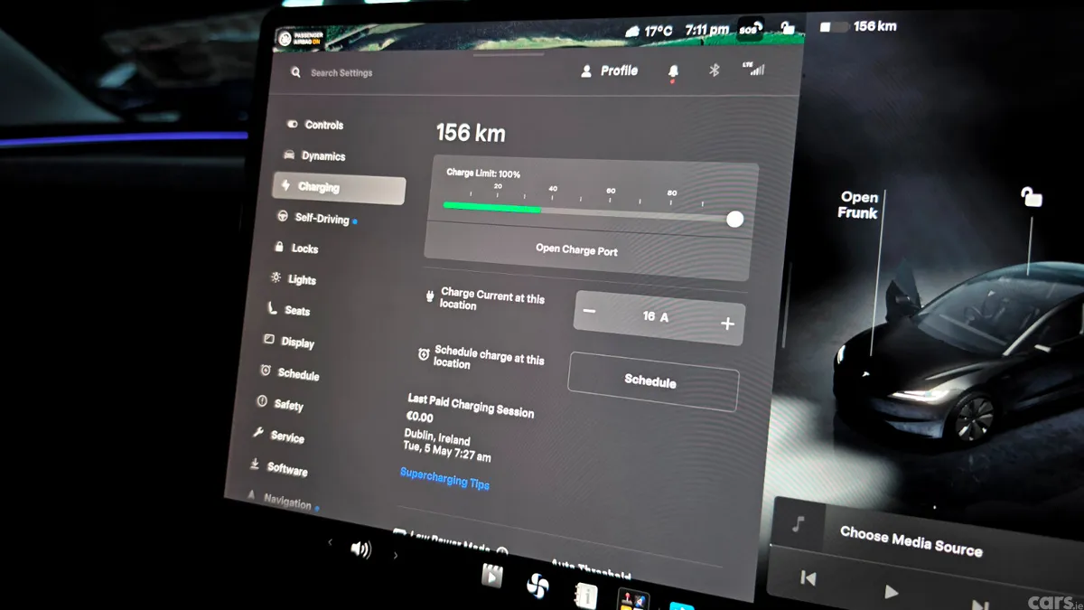Tap the previous track button

pyautogui.click(x=808, y=577)
